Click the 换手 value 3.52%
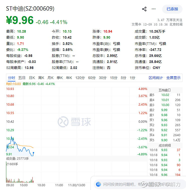 coord(67,44)
